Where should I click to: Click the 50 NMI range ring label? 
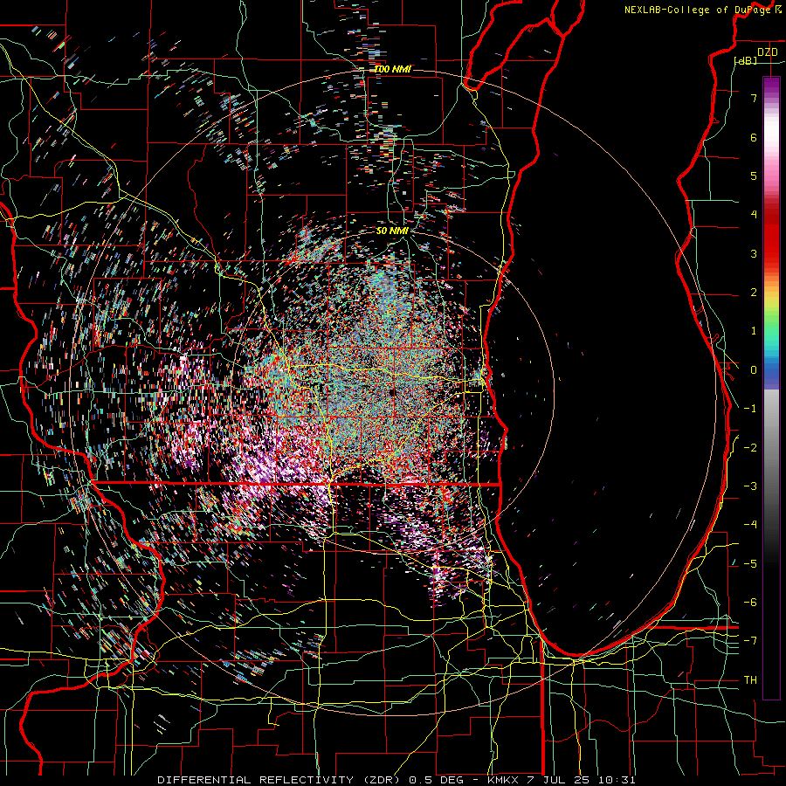(392, 231)
